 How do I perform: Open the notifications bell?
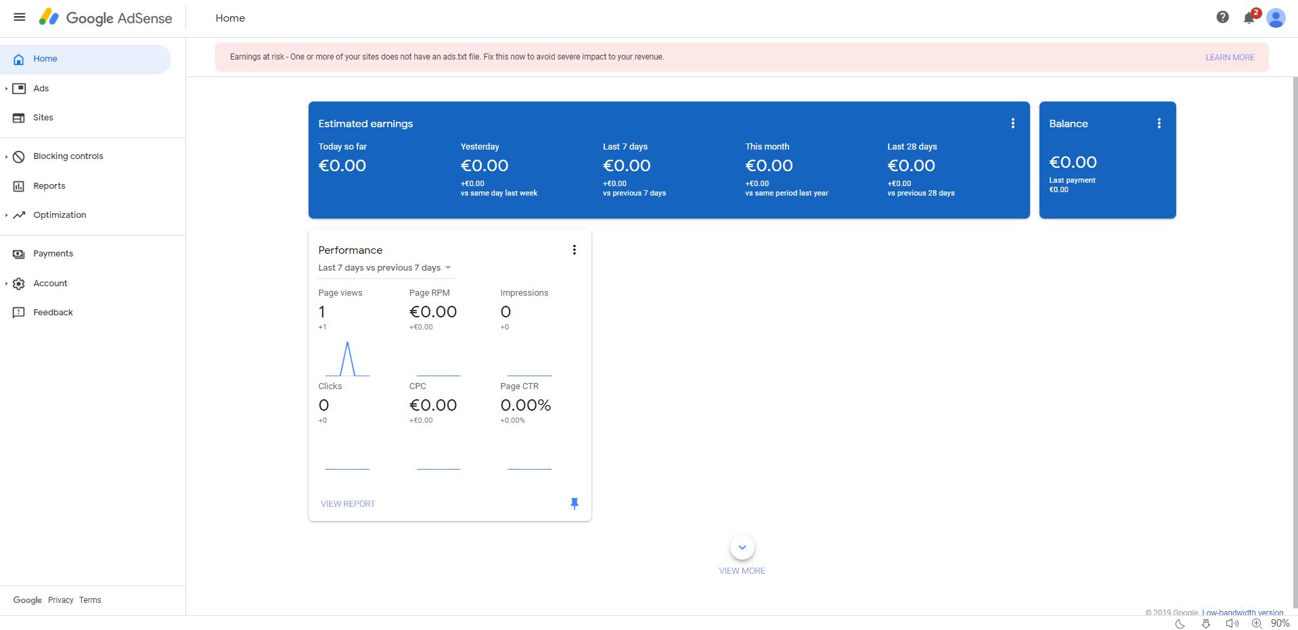(x=1249, y=18)
